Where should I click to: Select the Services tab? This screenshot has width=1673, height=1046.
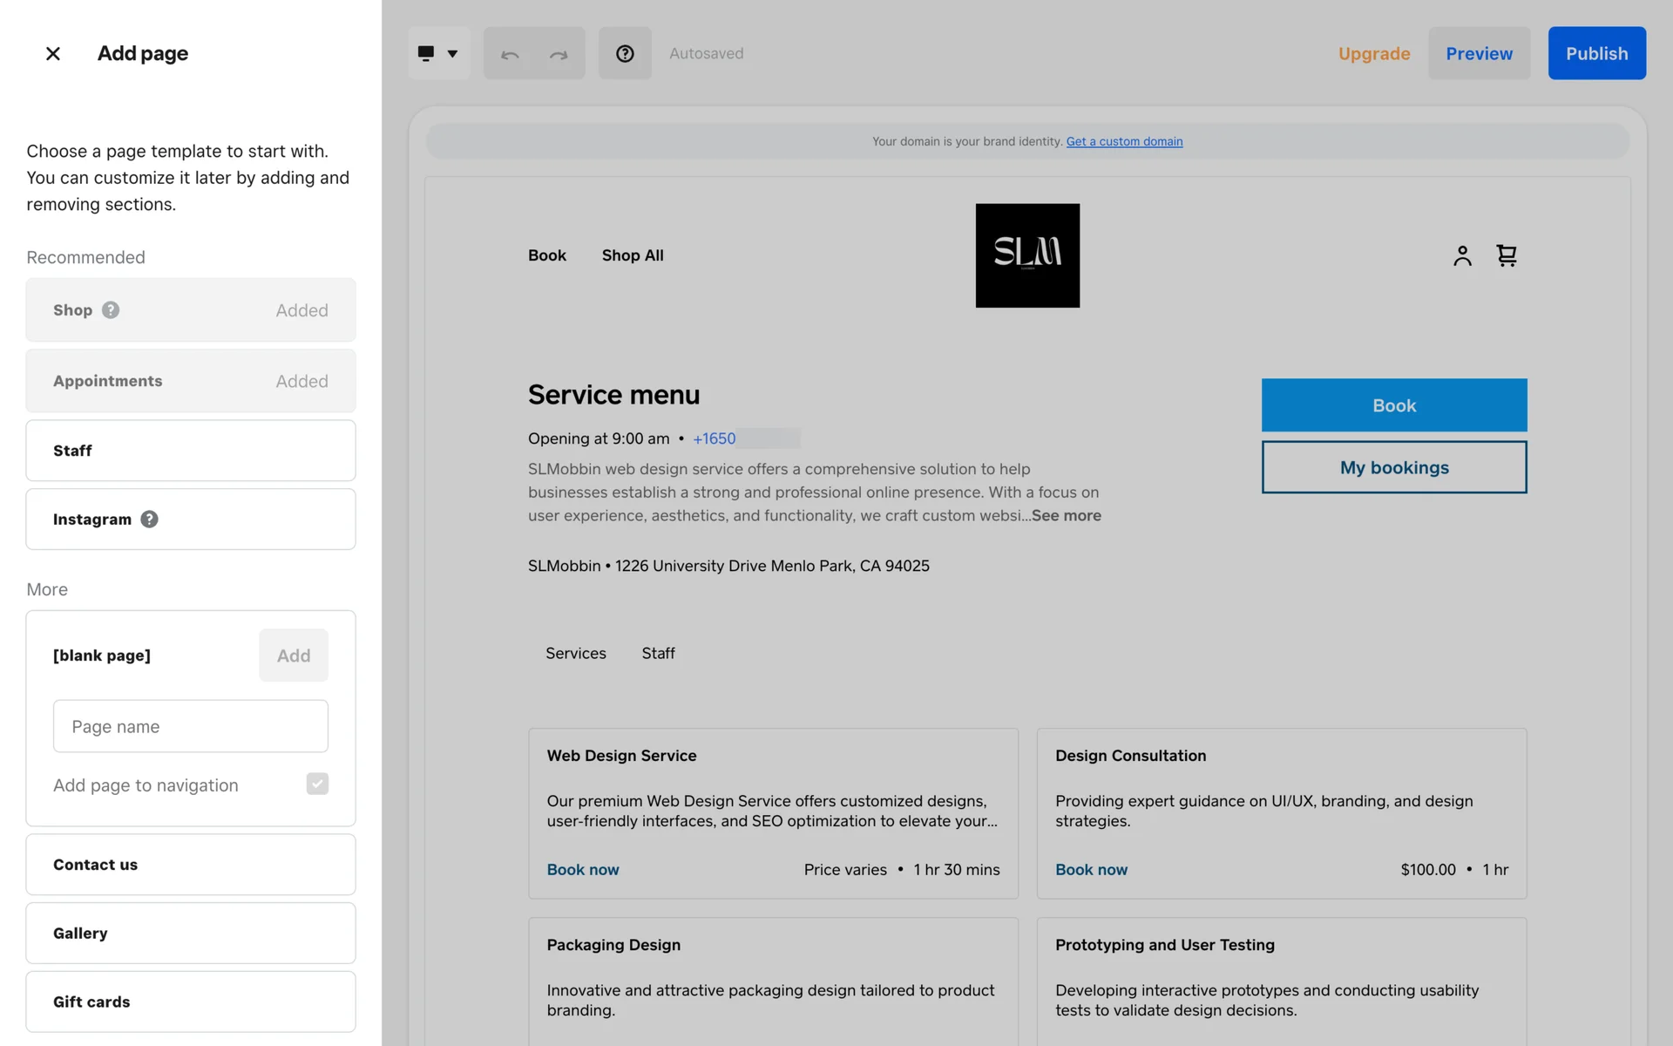[x=576, y=654]
